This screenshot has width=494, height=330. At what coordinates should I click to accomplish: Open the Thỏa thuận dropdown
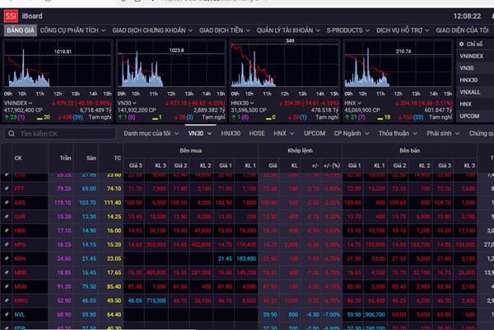(398, 133)
